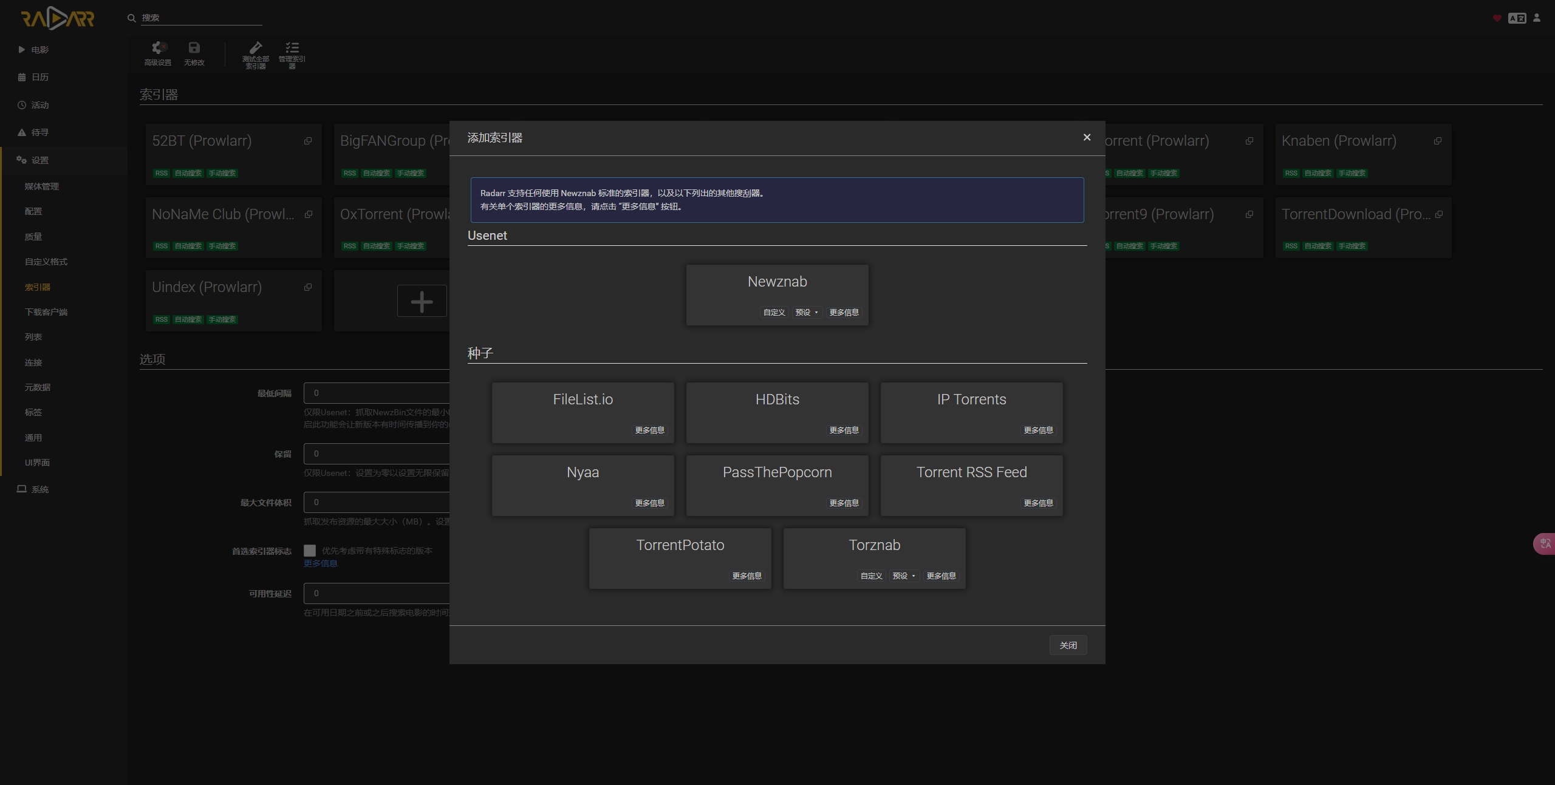Open manage indexers list icon

click(x=292, y=47)
